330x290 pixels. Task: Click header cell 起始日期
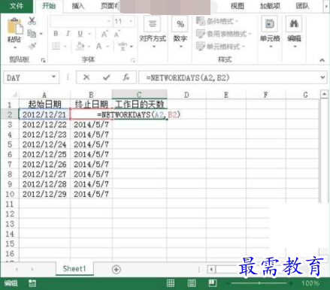[44, 104]
